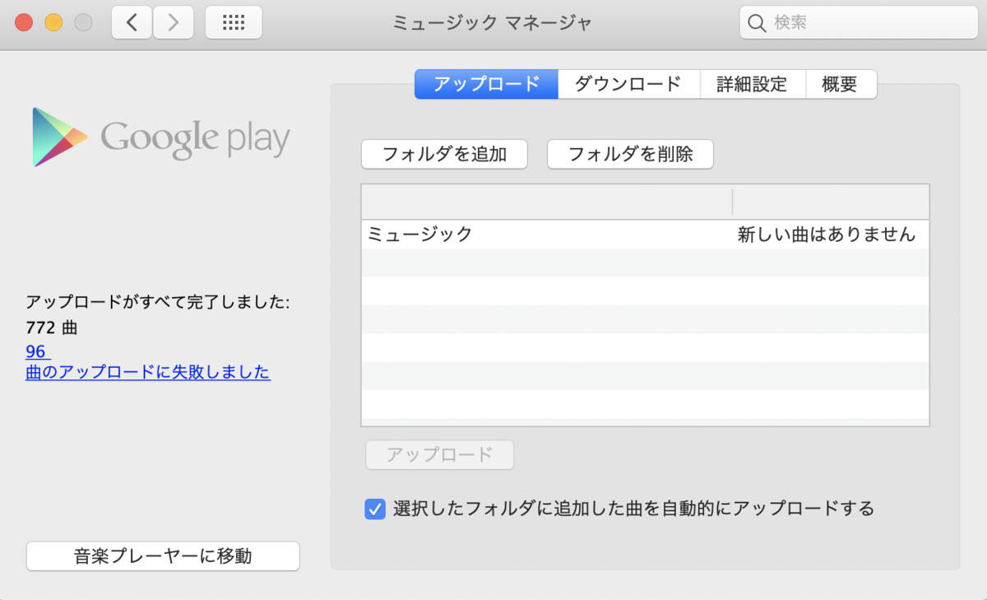Viewport: 987px width, 600px height.
Task: Click the status column header
Action: pyautogui.click(x=831, y=202)
